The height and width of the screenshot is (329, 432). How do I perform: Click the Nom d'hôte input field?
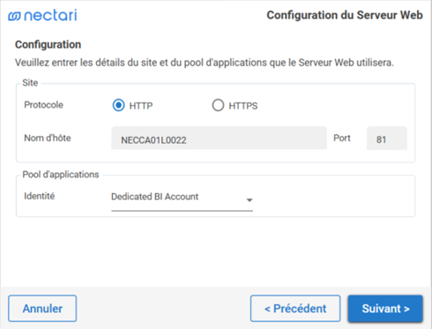[219, 138]
